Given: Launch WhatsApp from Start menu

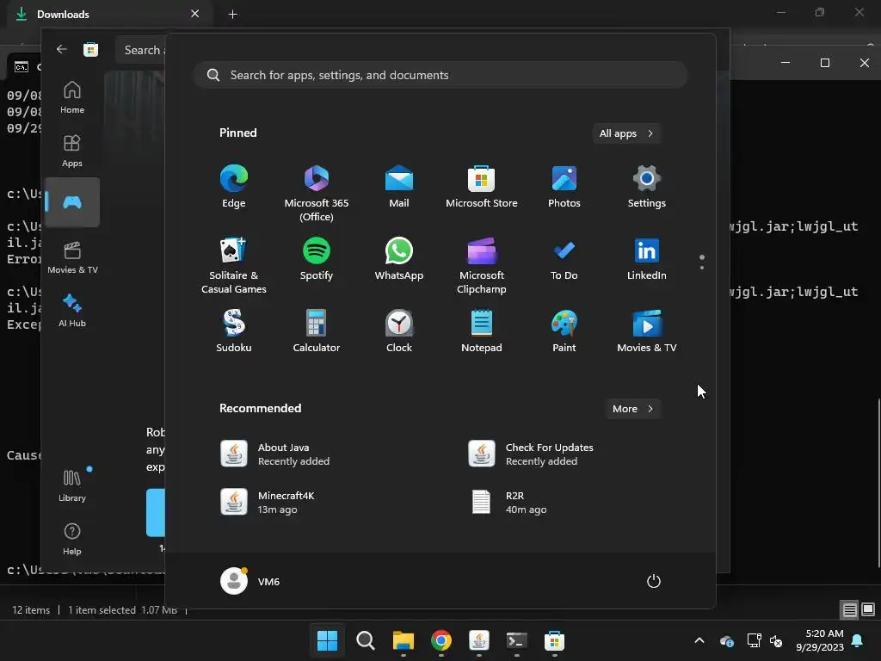Looking at the screenshot, I should [399, 259].
